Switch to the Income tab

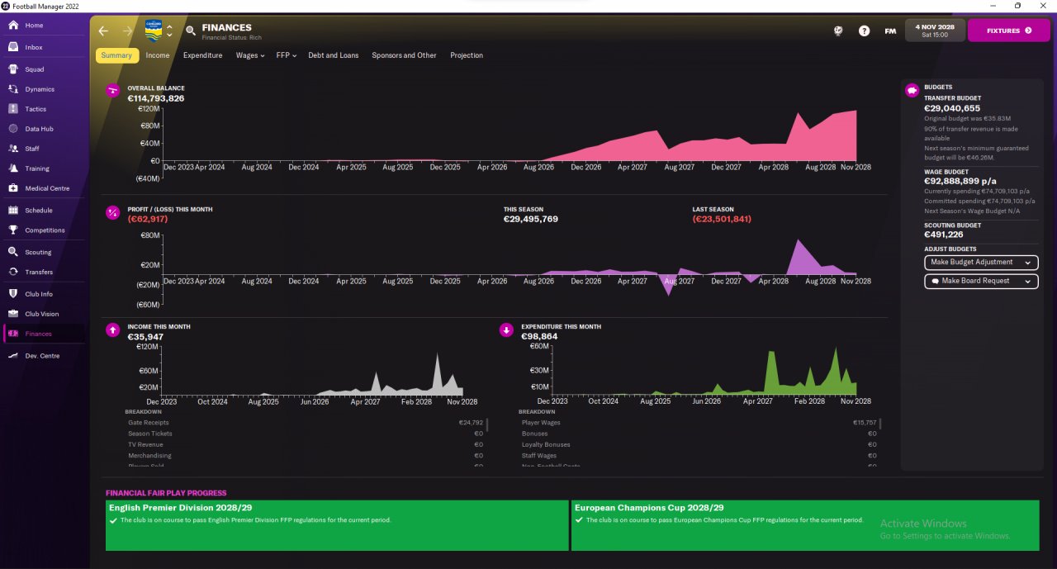[158, 55]
